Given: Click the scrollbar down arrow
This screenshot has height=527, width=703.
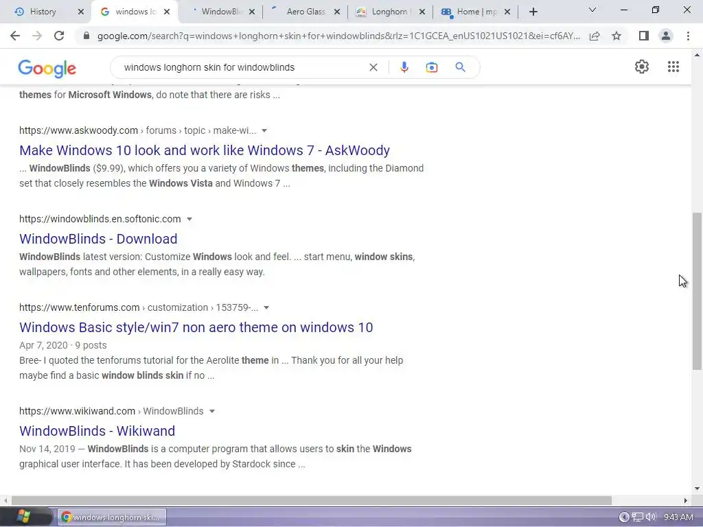Looking at the screenshot, I should (x=697, y=489).
